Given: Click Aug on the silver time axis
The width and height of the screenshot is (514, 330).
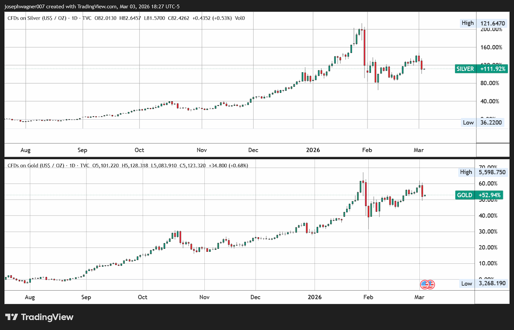Looking at the screenshot, I should [25, 150].
